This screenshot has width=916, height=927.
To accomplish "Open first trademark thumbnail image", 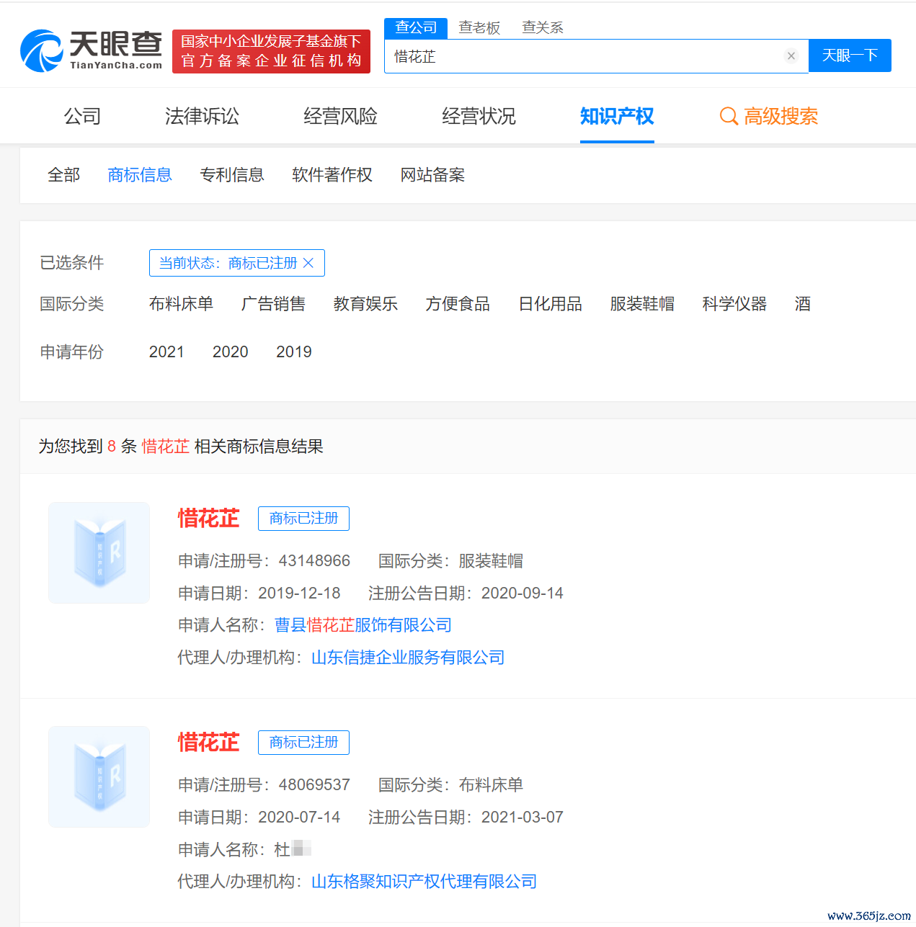I will [99, 552].
